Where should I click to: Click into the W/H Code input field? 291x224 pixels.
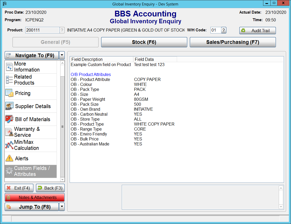click(x=215, y=30)
